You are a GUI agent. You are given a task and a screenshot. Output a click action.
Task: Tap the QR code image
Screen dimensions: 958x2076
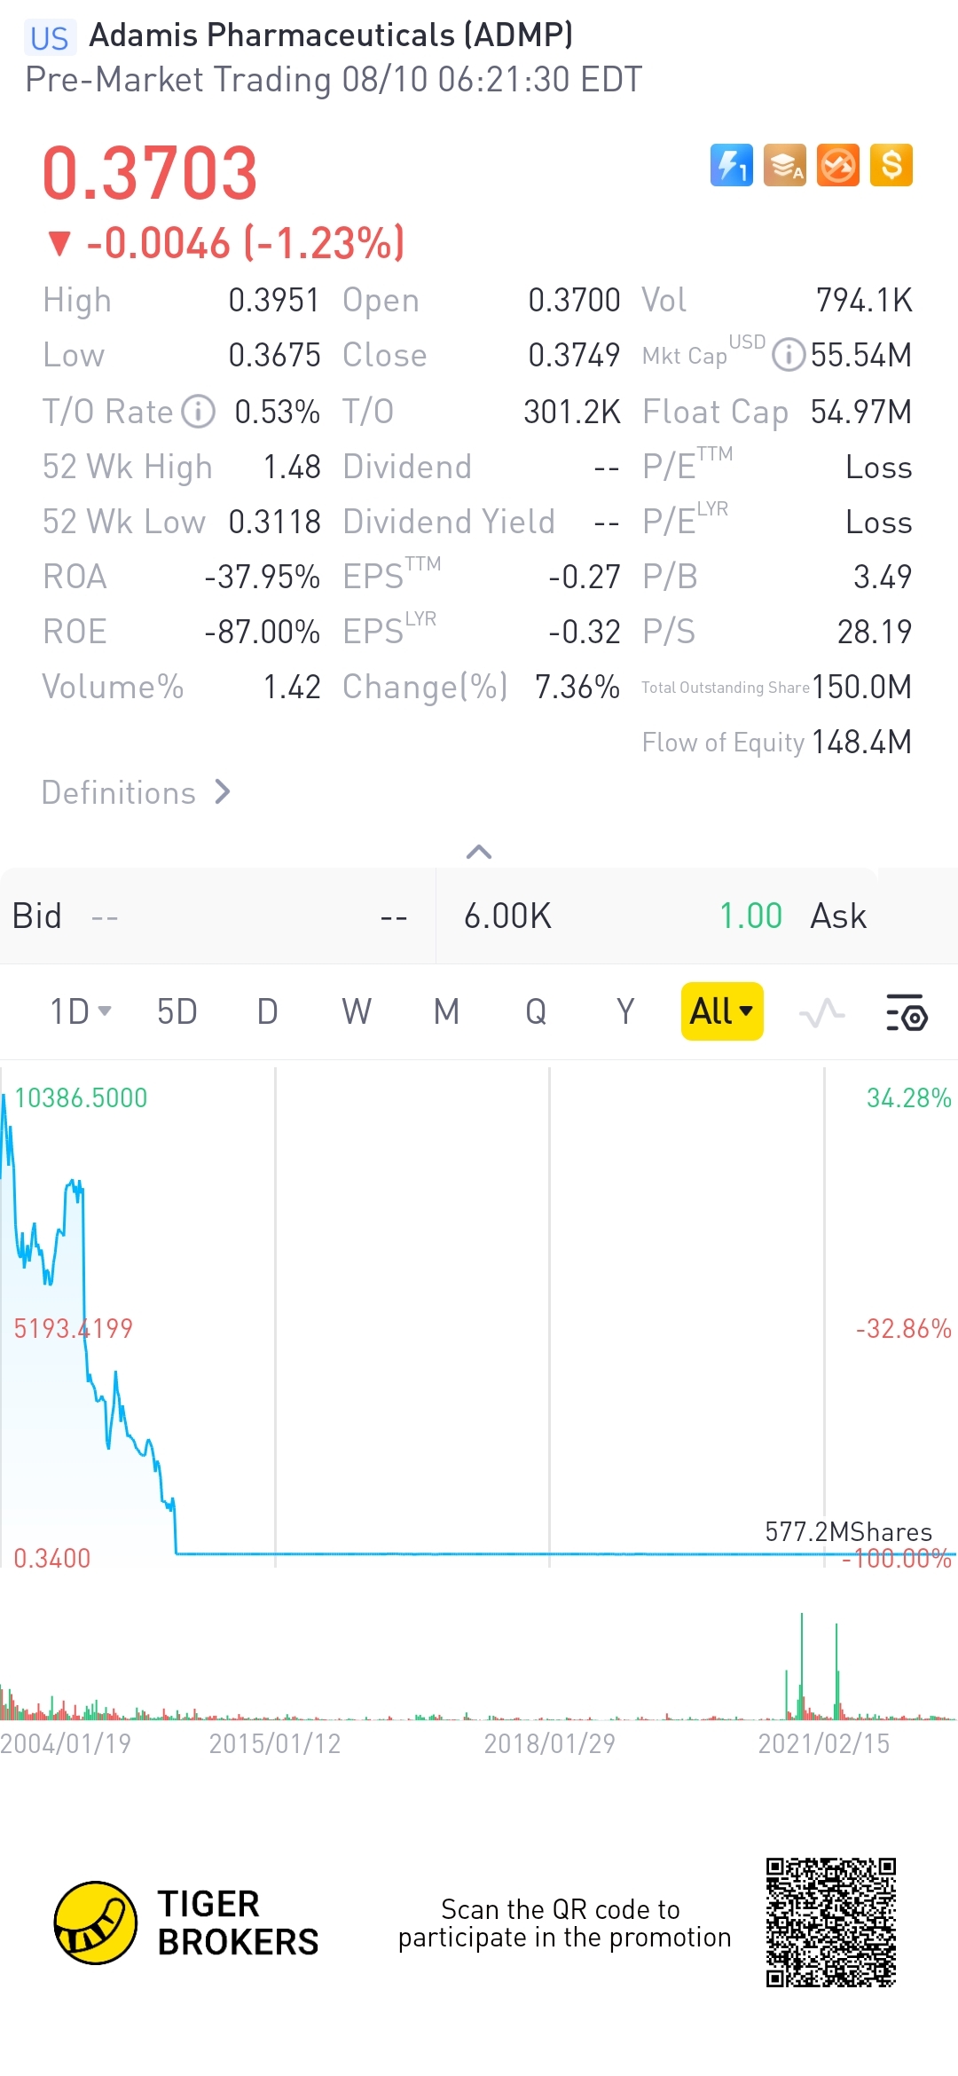pos(831,1923)
